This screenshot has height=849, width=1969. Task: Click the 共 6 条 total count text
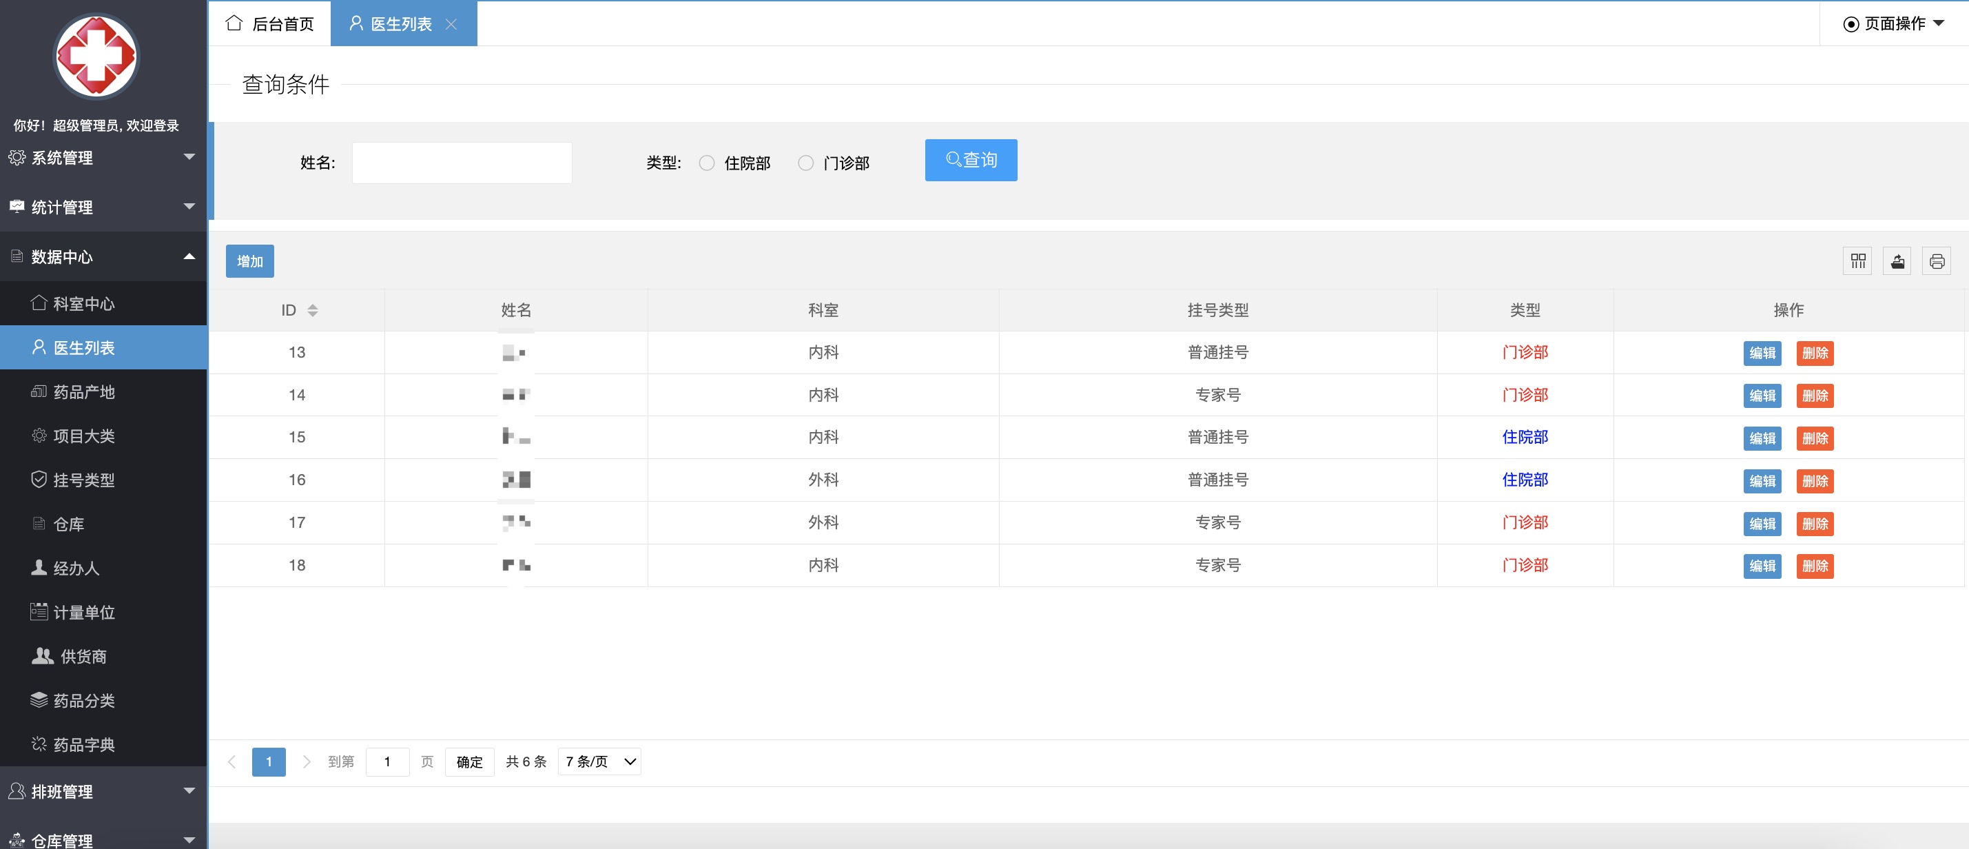click(x=526, y=761)
